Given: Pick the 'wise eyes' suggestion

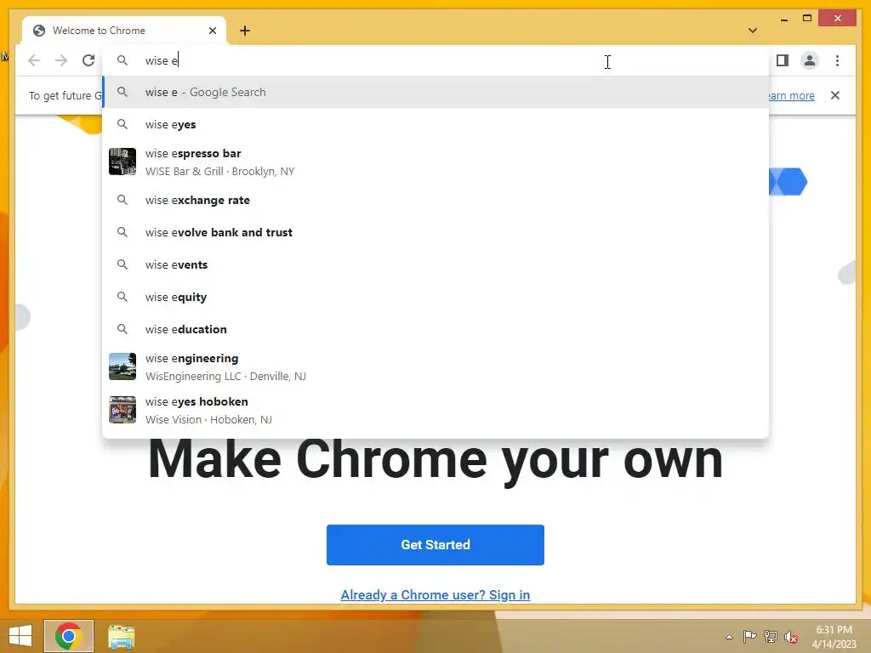Looking at the screenshot, I should tap(435, 124).
